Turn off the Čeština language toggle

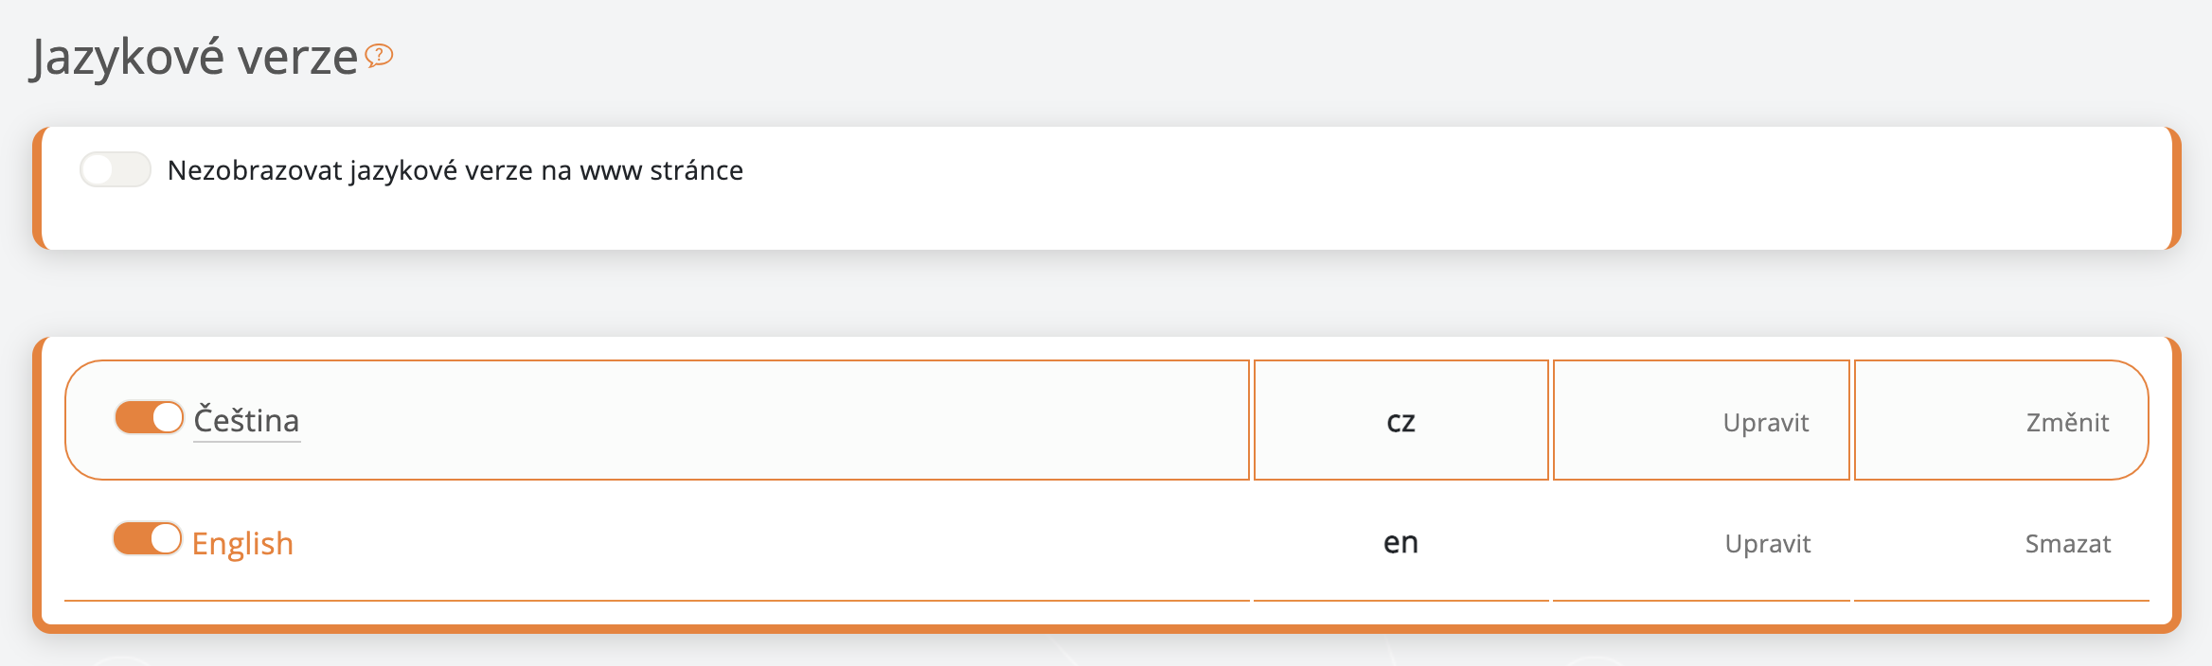pyautogui.click(x=149, y=418)
